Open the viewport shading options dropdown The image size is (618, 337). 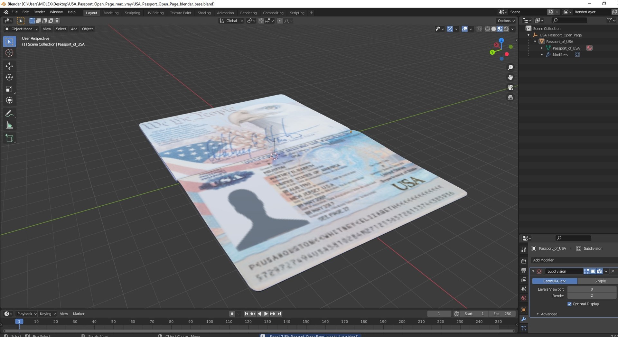(x=512, y=29)
